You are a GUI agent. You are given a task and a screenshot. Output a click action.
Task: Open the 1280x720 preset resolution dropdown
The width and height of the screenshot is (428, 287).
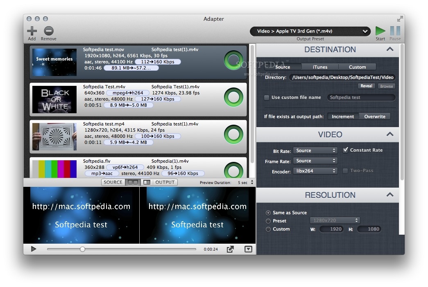(335, 220)
